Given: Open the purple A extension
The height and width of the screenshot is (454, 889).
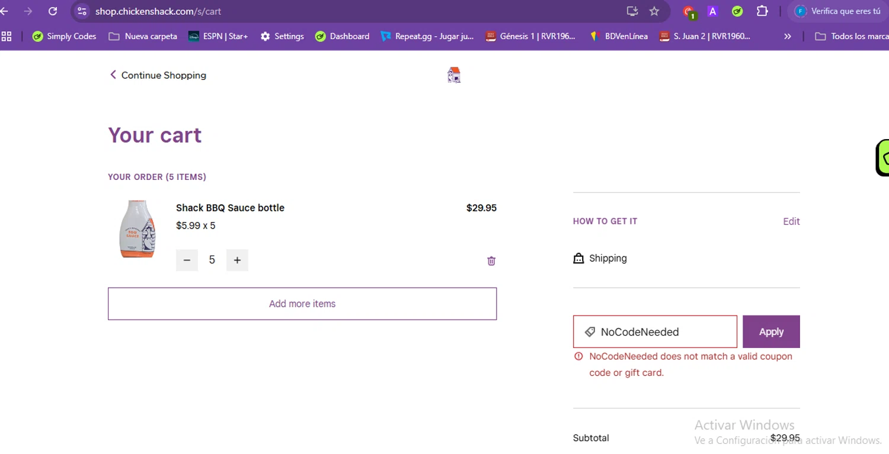Looking at the screenshot, I should pyautogui.click(x=712, y=11).
